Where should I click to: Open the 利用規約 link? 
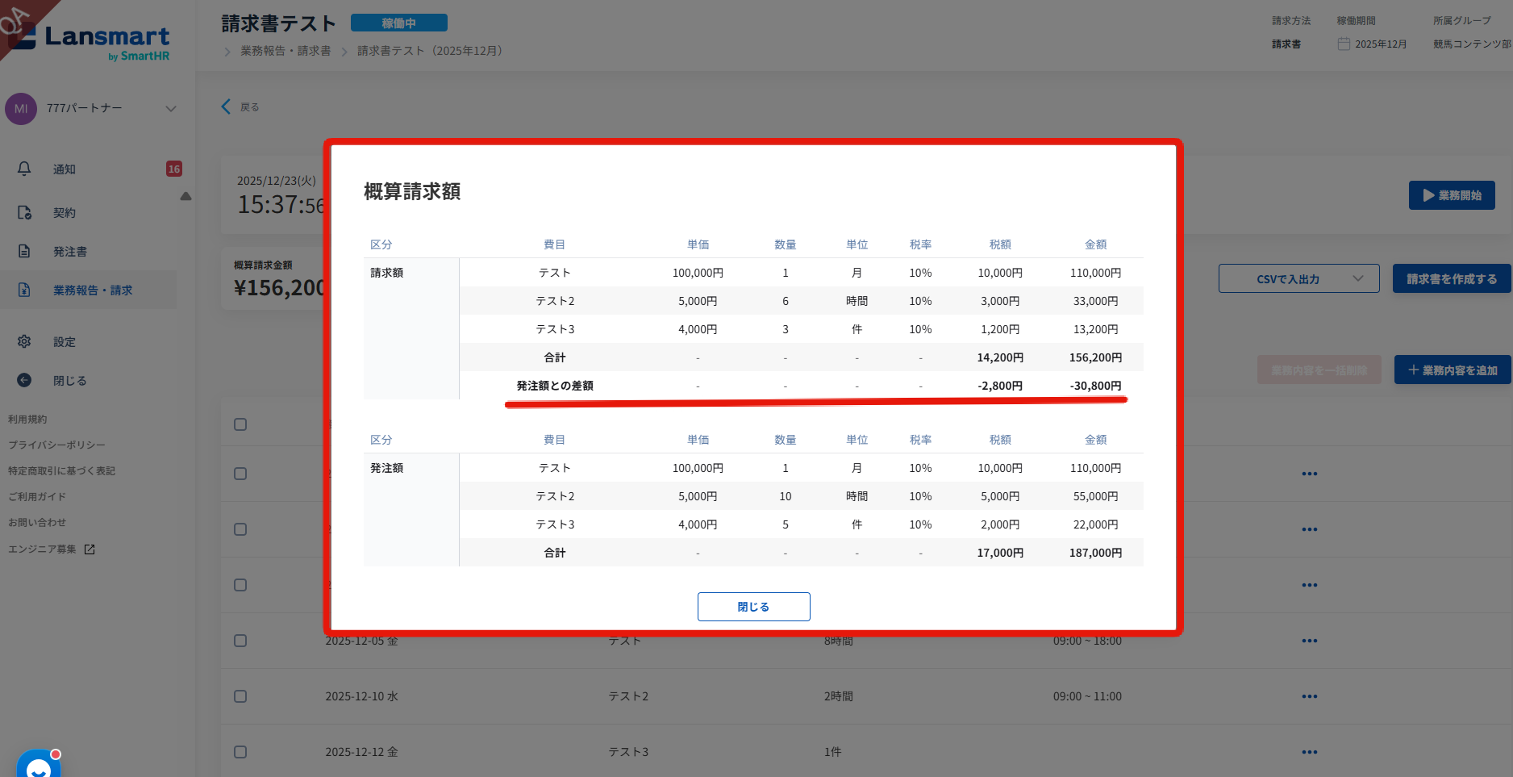coord(27,420)
